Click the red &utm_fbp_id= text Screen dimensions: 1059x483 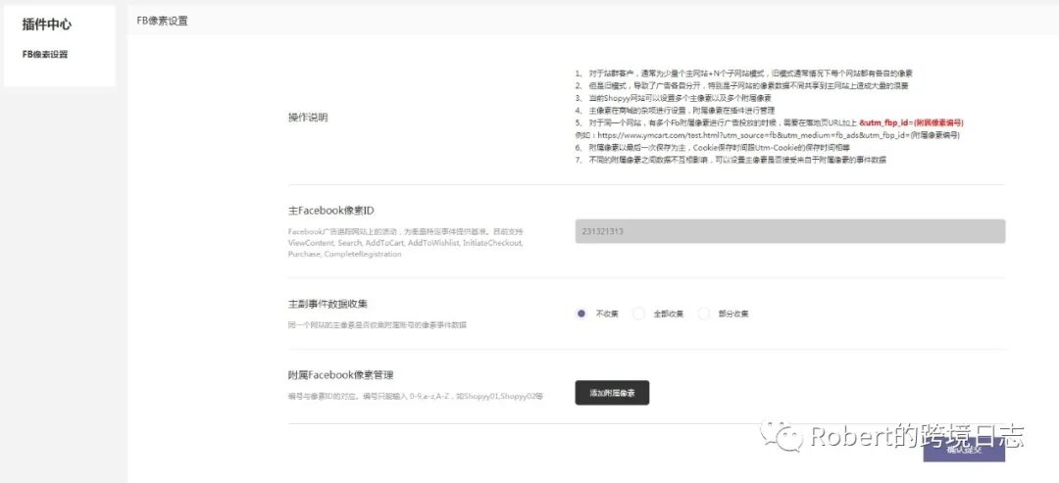pos(911,122)
